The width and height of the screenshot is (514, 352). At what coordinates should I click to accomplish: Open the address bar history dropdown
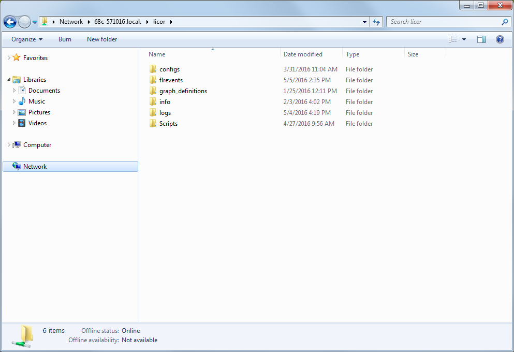coord(364,22)
